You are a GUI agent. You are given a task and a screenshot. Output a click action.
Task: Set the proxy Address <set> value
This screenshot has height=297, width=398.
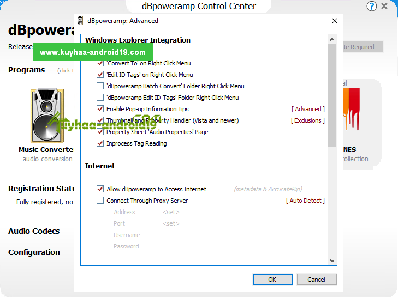click(x=171, y=212)
